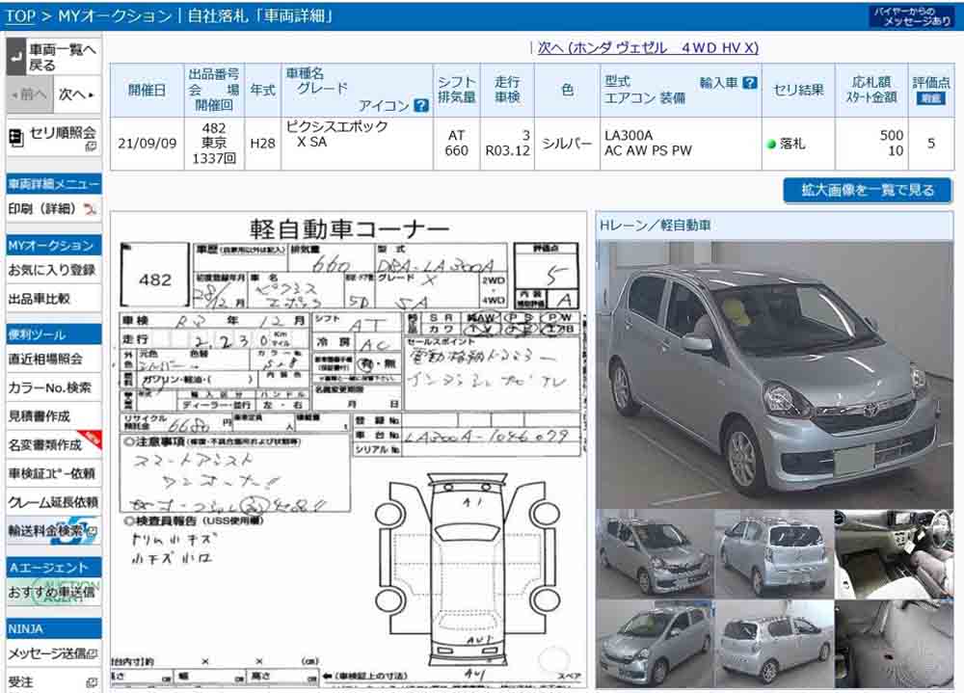The image size is (964, 693).
Task: Click the PDF icon beside 印刷（詳細）
Action: 90,209
